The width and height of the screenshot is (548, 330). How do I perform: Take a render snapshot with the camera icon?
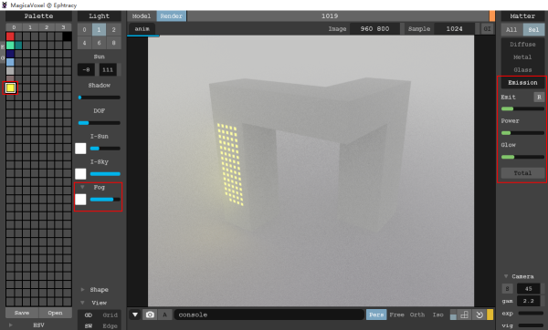coord(150,315)
